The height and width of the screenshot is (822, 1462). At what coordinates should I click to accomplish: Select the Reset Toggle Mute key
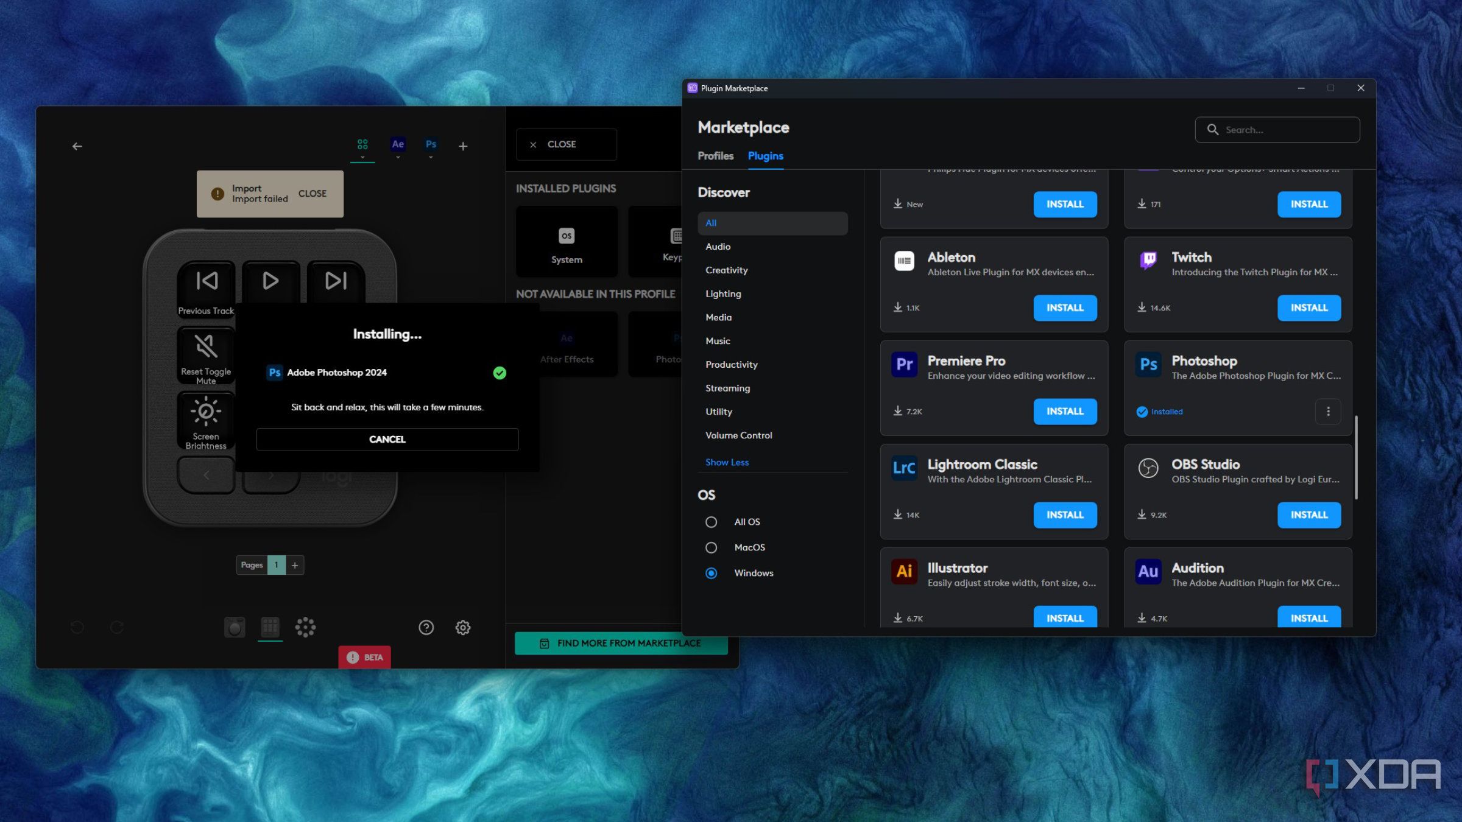click(x=206, y=356)
